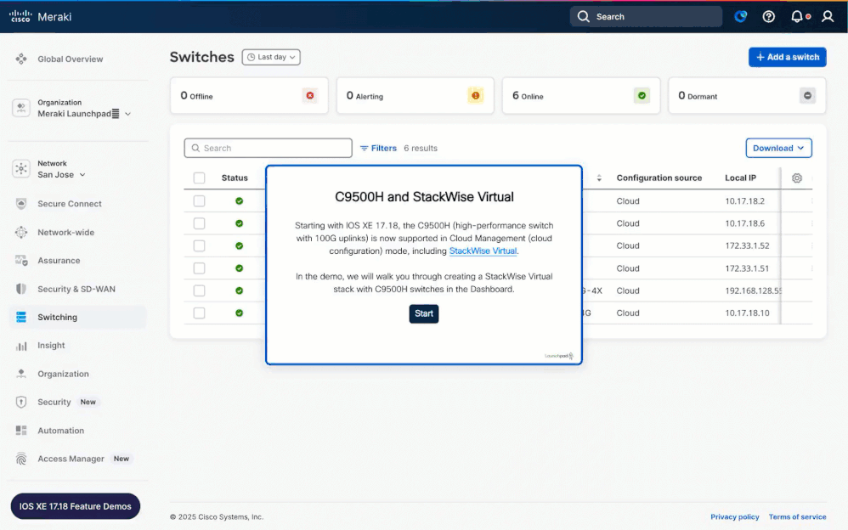Click the Network selector icon
The image size is (848, 530).
(x=21, y=169)
